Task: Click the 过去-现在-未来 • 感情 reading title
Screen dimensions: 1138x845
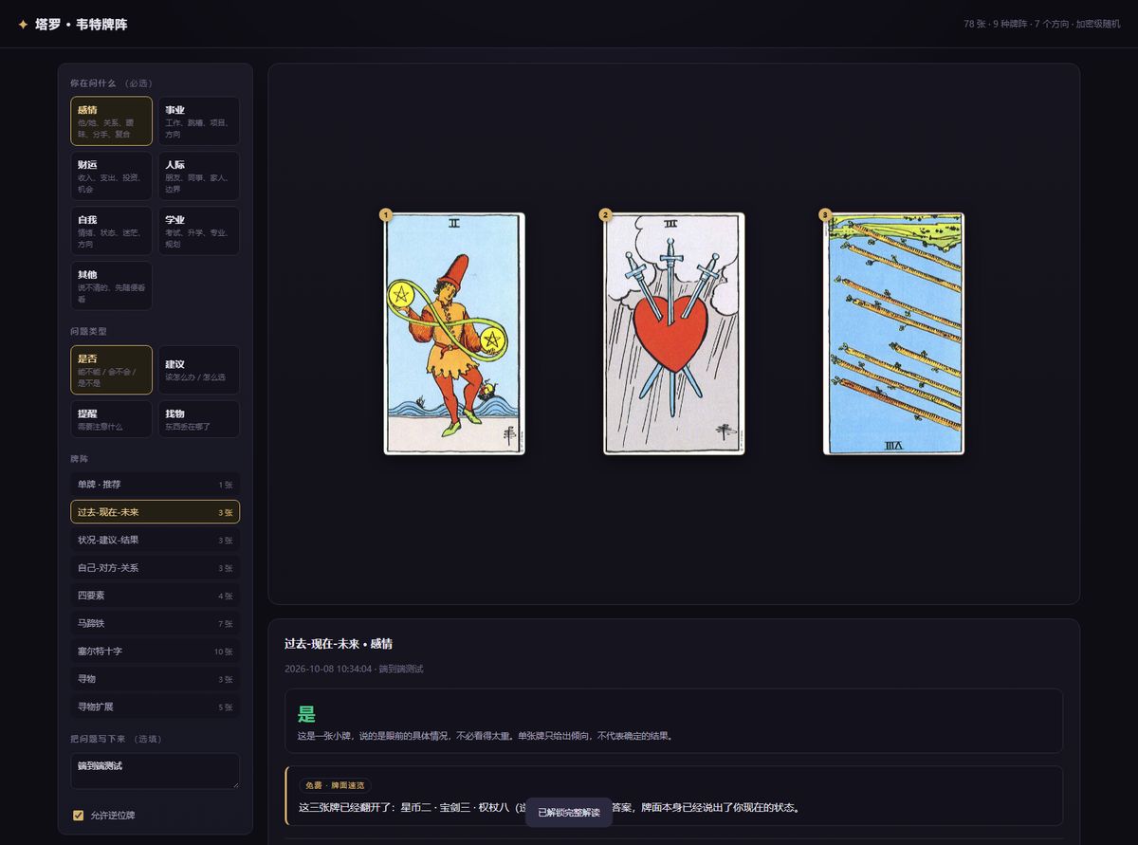Action: [x=339, y=644]
